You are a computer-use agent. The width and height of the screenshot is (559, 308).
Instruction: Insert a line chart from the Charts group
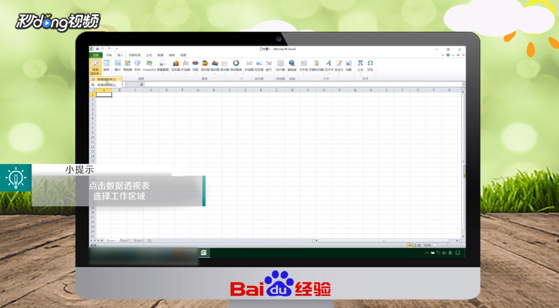pyautogui.click(x=185, y=66)
